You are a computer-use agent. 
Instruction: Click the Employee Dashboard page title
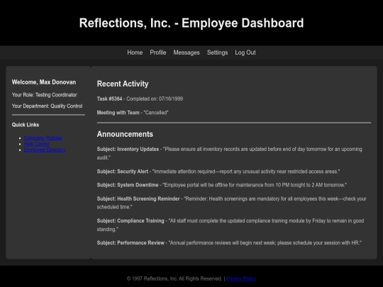tap(191, 23)
